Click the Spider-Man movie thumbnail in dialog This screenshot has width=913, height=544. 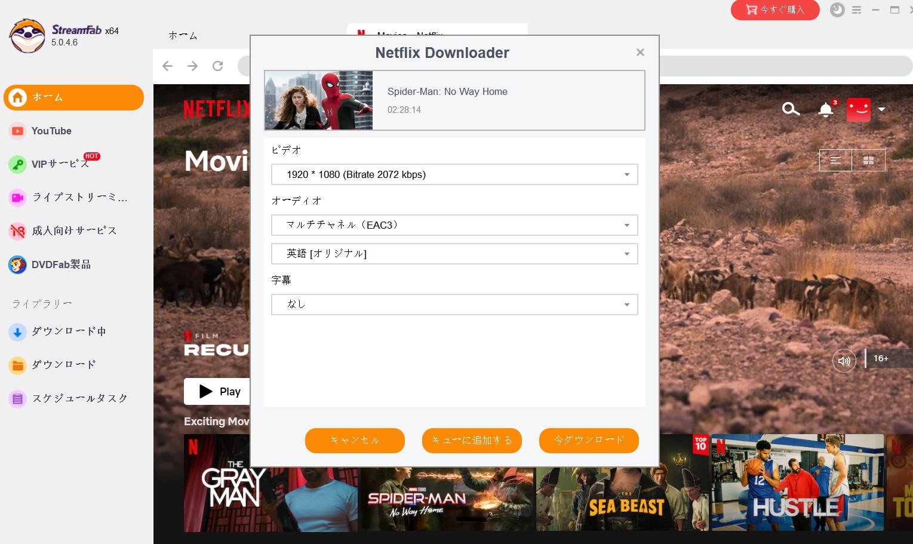[x=319, y=100]
